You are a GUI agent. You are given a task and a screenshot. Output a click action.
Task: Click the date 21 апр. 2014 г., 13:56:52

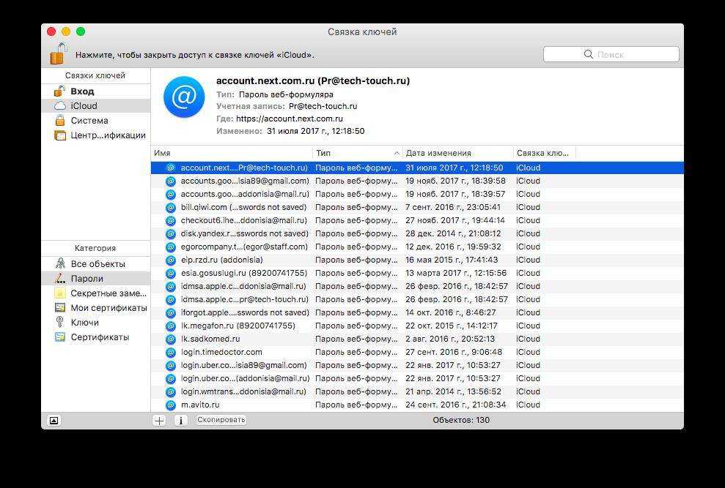454,391
